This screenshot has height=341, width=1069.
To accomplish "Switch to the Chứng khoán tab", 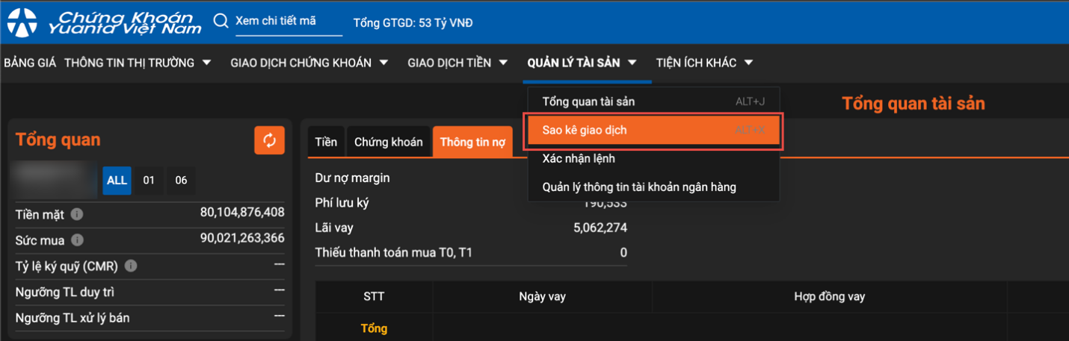I will point(388,142).
